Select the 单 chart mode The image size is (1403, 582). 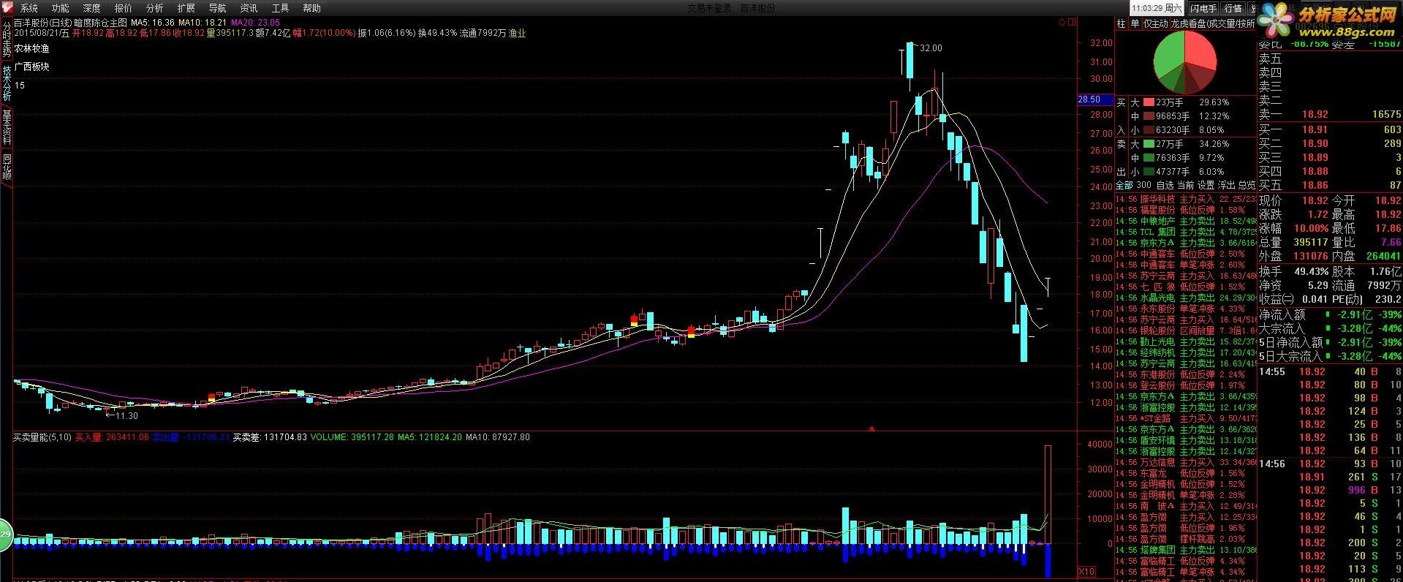(1135, 23)
